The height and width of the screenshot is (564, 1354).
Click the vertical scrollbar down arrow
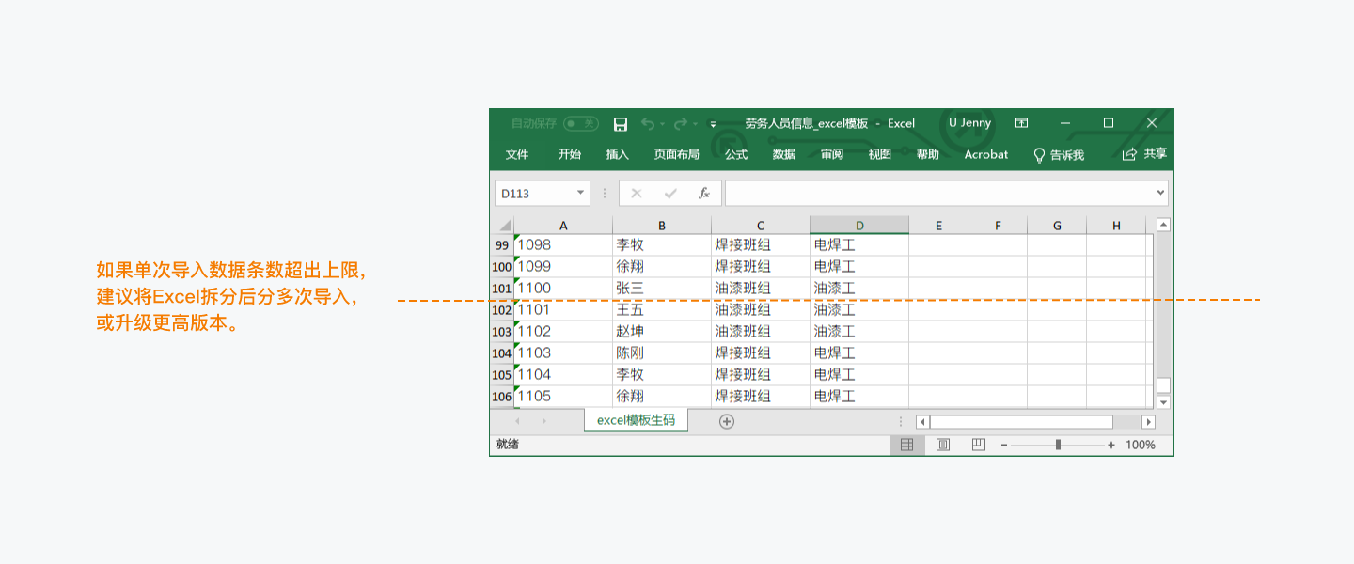pos(1163,402)
